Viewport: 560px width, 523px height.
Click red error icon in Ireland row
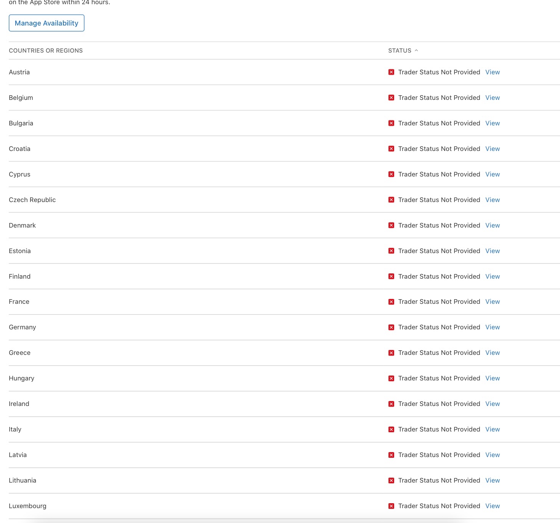click(x=391, y=404)
